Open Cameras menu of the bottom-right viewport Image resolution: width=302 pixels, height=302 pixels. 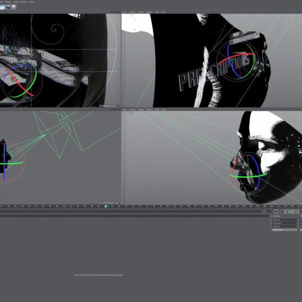tap(132, 109)
